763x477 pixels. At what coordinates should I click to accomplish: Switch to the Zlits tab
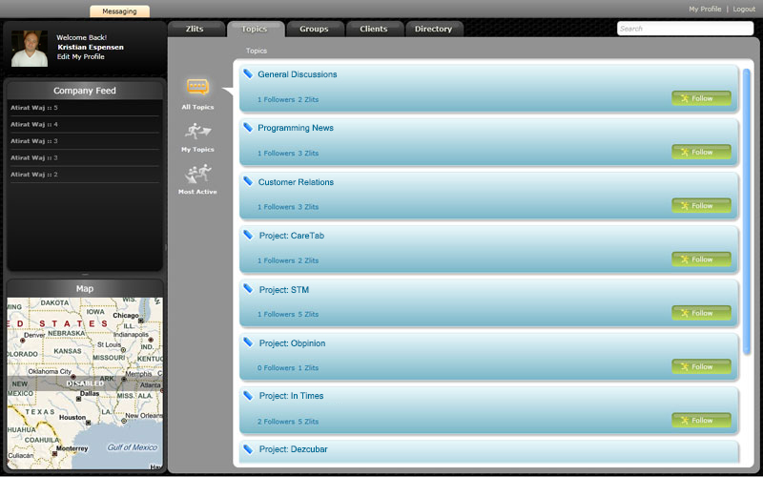pos(195,29)
